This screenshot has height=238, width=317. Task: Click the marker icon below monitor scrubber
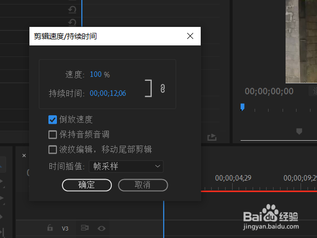tap(299, 131)
